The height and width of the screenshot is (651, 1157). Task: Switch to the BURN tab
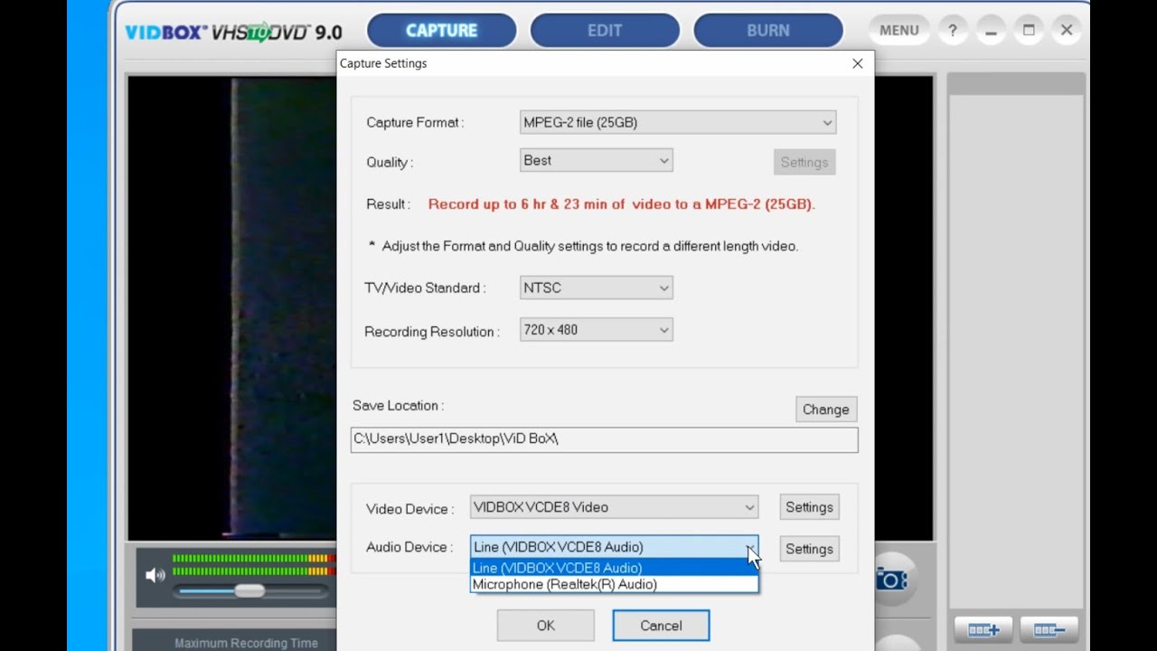click(x=768, y=30)
